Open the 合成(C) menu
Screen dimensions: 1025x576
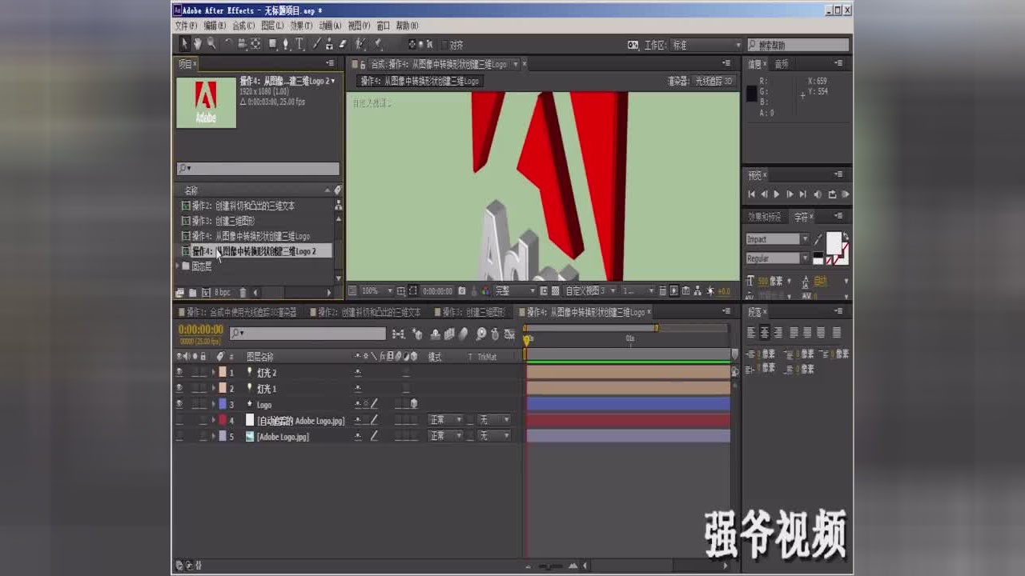[x=243, y=26]
